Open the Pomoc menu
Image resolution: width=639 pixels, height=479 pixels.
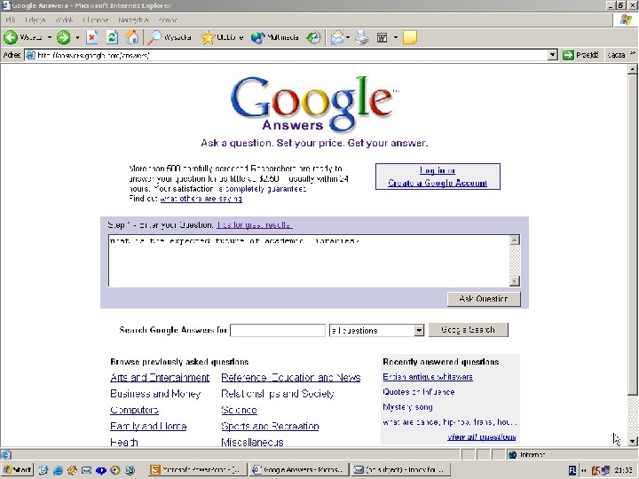(168, 20)
